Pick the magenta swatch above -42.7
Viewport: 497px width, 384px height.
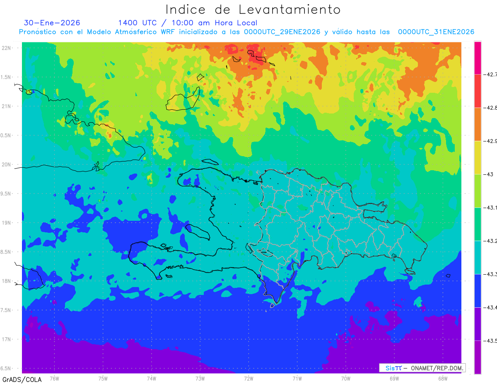click(x=478, y=58)
